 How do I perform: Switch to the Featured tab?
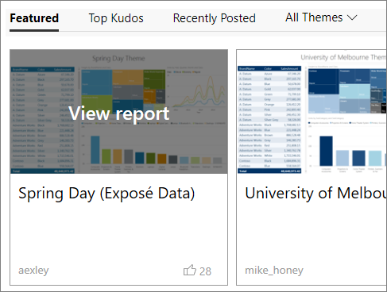click(34, 18)
